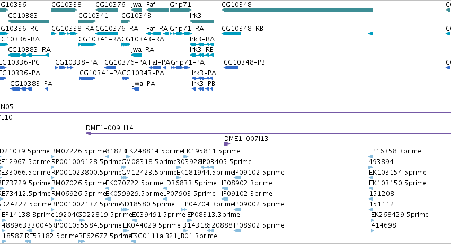Select the Jwa gene arrow
This screenshot has width=451, height=244.
136,10
